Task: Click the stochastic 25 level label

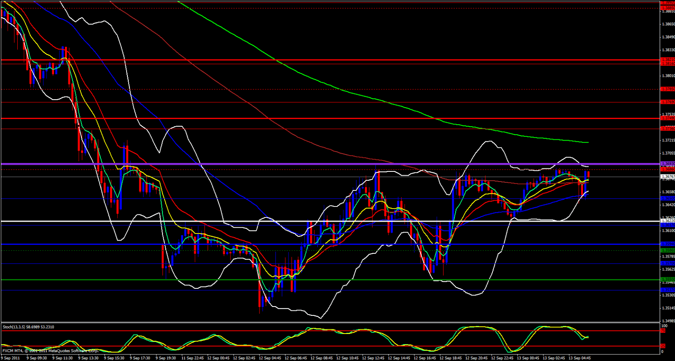Action: tap(663, 346)
